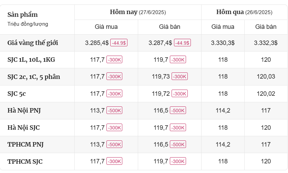This screenshot has width=288, height=173.
Task: Click the -300K badge in SJC 5c buy price
Action: coord(114,94)
